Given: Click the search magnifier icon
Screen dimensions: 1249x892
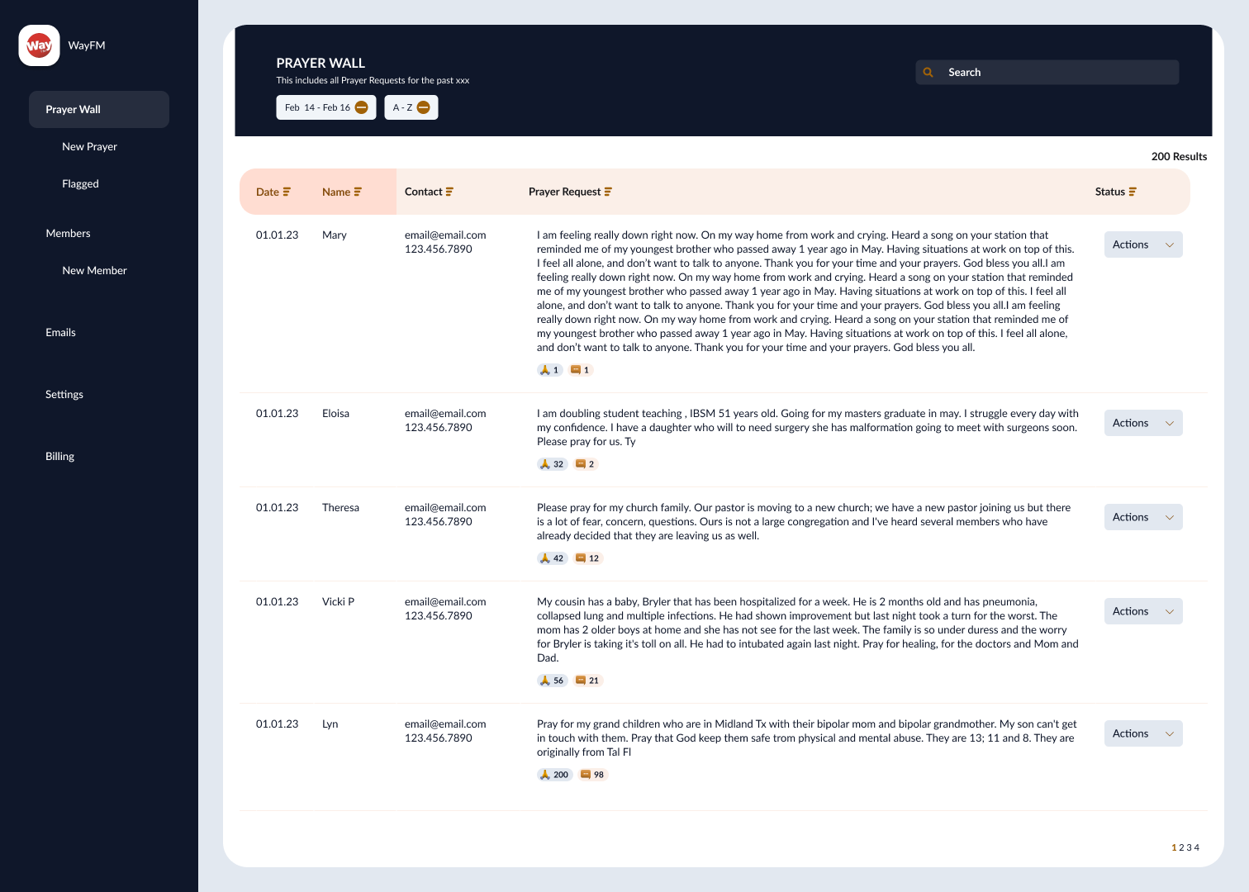Looking at the screenshot, I should [x=929, y=72].
